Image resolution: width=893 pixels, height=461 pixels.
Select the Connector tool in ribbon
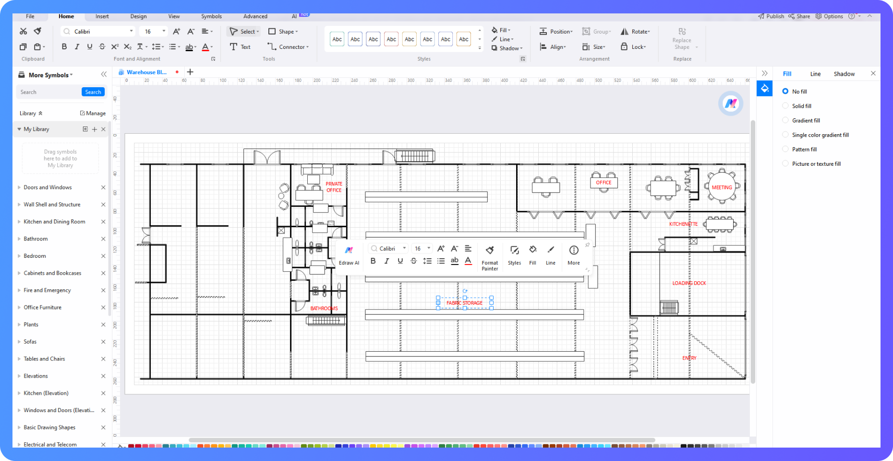pos(288,47)
